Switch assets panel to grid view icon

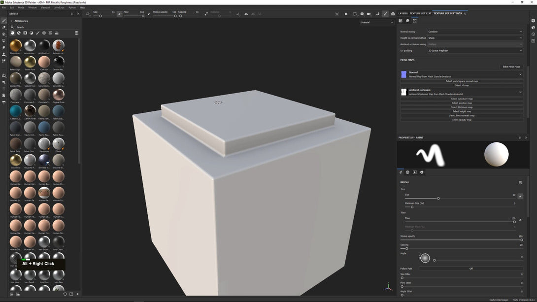(76, 33)
